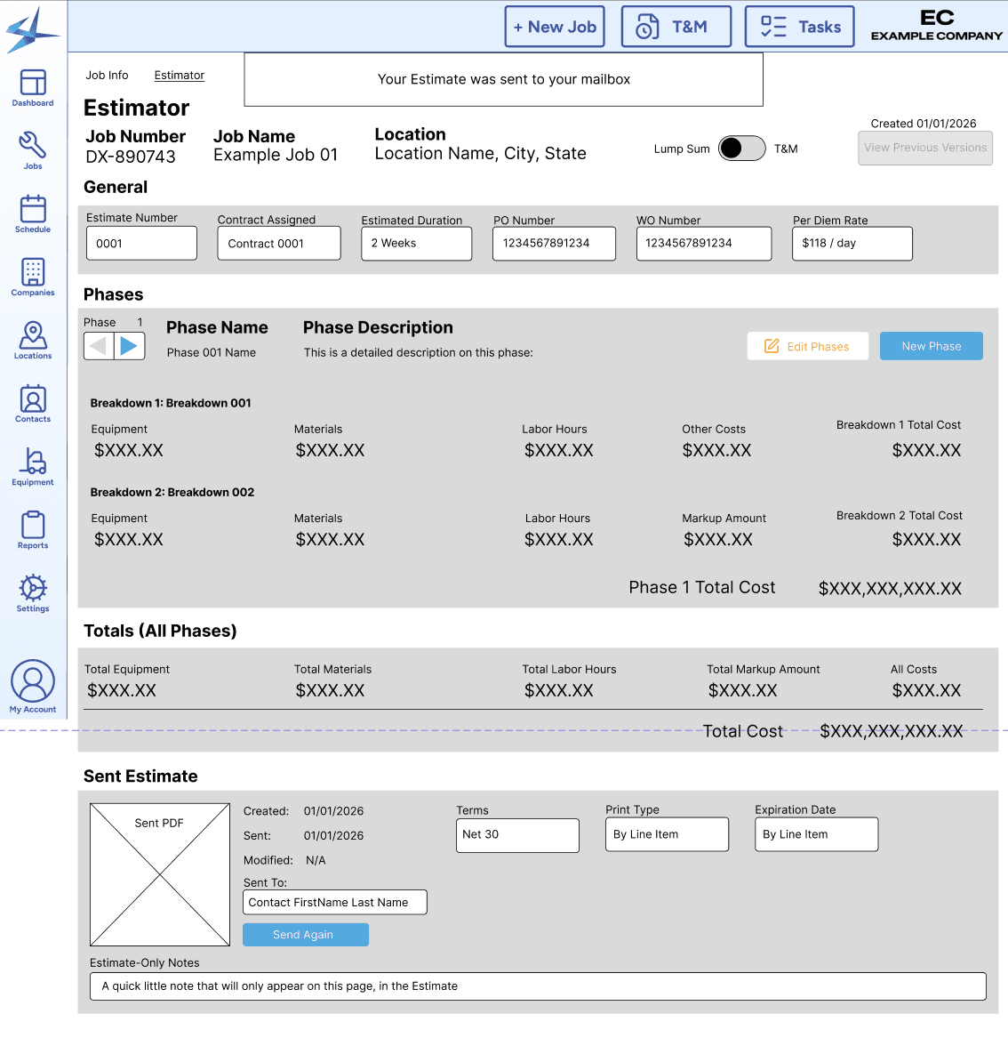This screenshot has width=1008, height=1062.
Task: Open Locations map pin icon
Action: tap(33, 340)
